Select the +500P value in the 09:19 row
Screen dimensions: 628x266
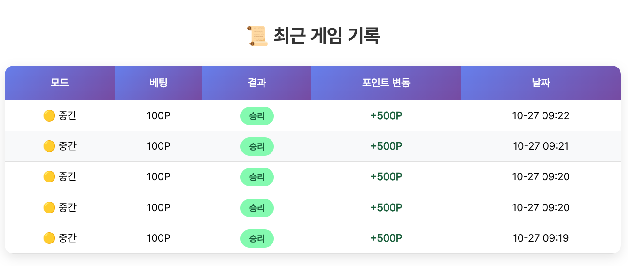click(386, 238)
